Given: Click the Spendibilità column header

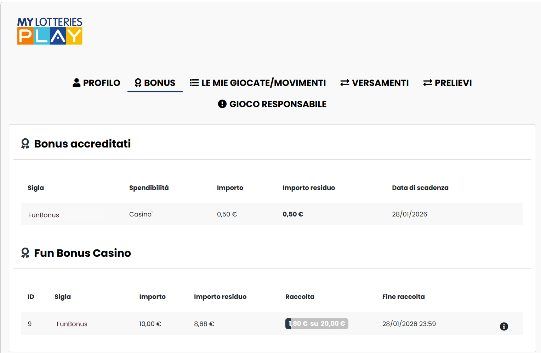Looking at the screenshot, I should coord(149,188).
